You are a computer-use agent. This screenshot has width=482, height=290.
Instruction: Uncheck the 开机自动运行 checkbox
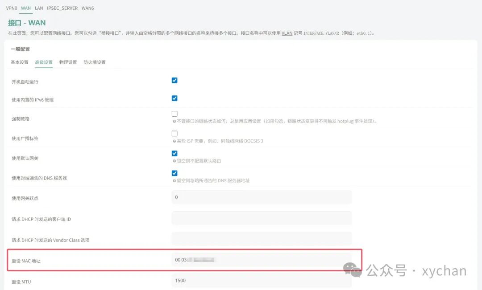point(175,80)
